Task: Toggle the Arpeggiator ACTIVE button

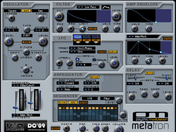Action: click(95, 77)
